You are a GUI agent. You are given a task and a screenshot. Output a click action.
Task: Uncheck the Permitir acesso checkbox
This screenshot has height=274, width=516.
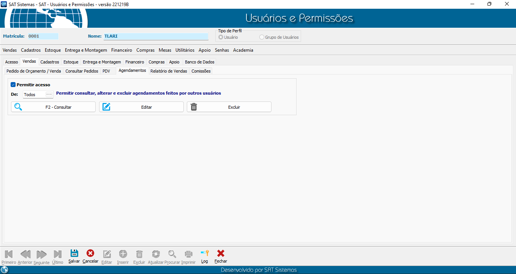[13, 85]
